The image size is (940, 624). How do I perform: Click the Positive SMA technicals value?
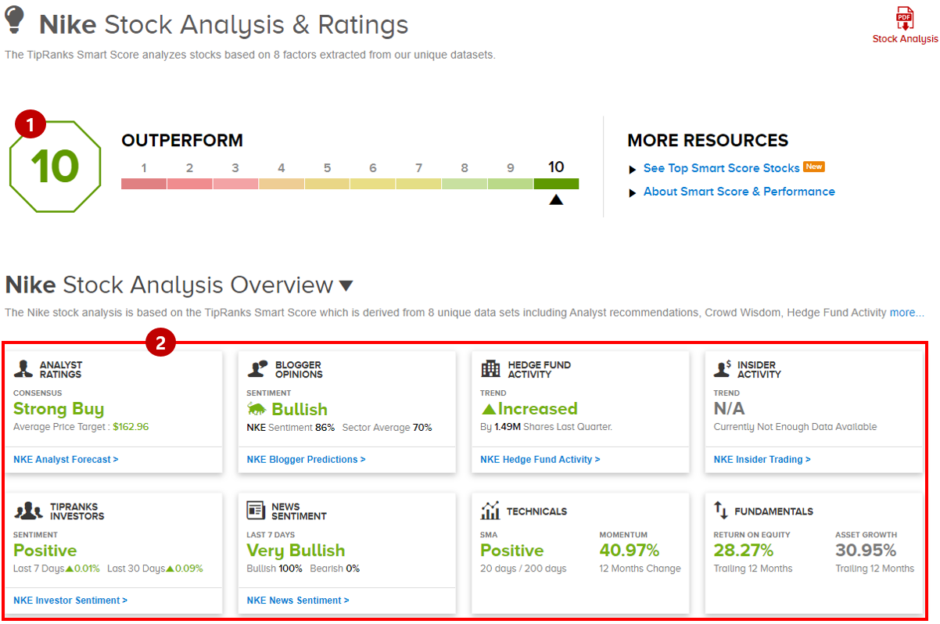click(x=512, y=550)
